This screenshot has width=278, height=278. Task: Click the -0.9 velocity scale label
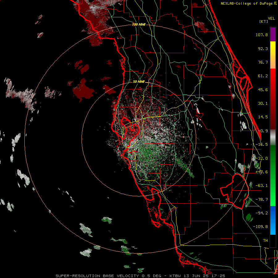[263, 131]
